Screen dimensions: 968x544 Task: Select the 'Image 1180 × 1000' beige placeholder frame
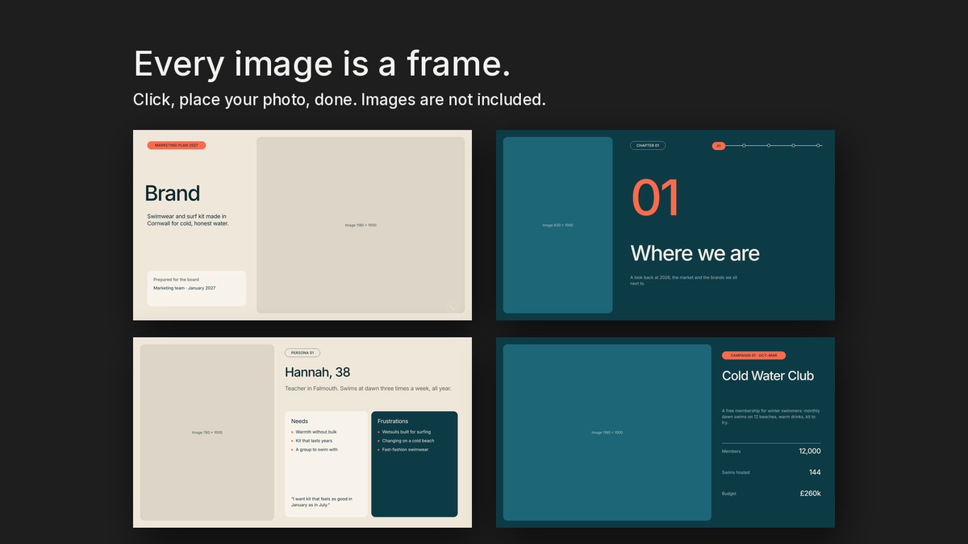[x=361, y=225]
